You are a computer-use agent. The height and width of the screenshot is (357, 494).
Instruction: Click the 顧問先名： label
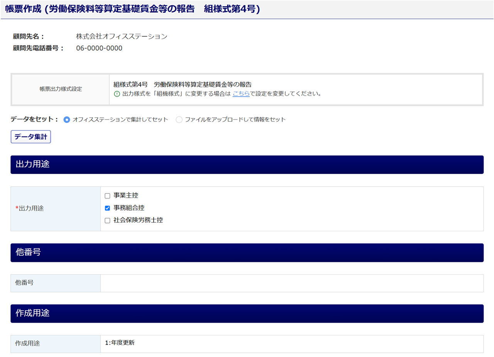pos(29,37)
